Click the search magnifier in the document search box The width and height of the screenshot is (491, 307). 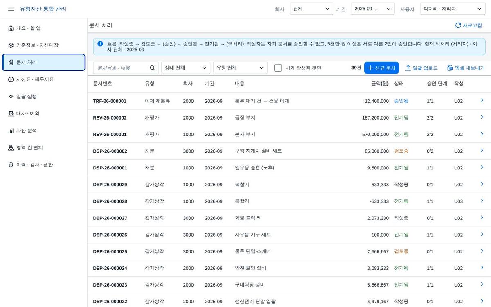153,68
